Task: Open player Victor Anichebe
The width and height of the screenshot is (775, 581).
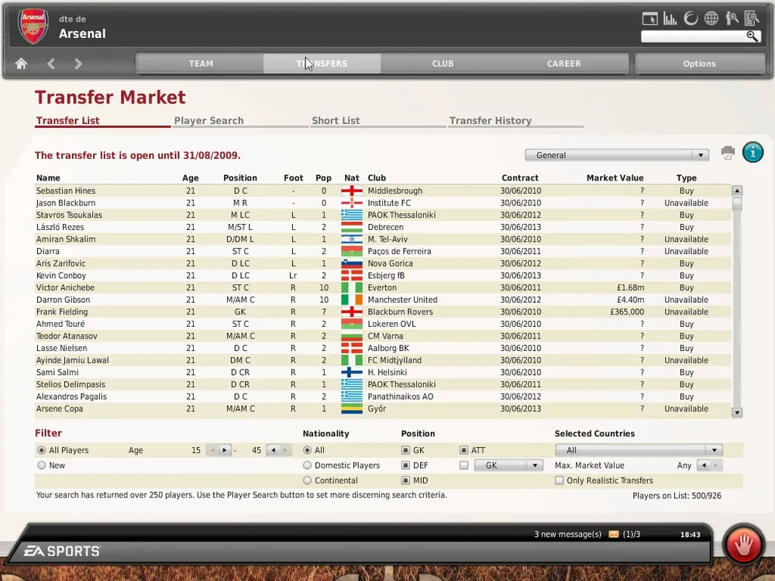Action: tap(65, 287)
